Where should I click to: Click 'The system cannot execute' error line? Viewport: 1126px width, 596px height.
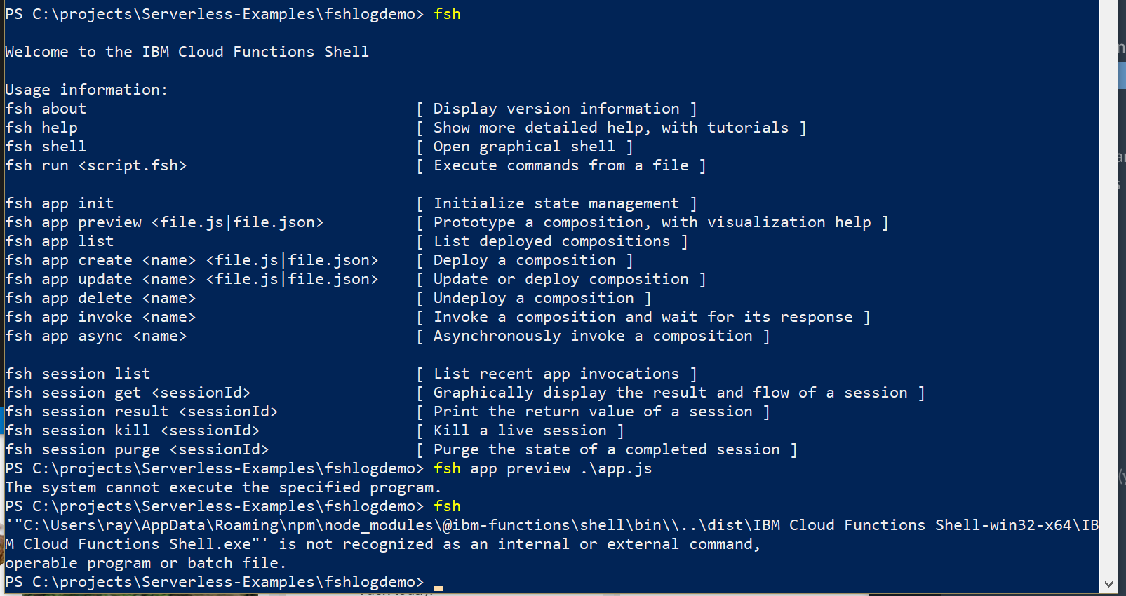(x=223, y=487)
